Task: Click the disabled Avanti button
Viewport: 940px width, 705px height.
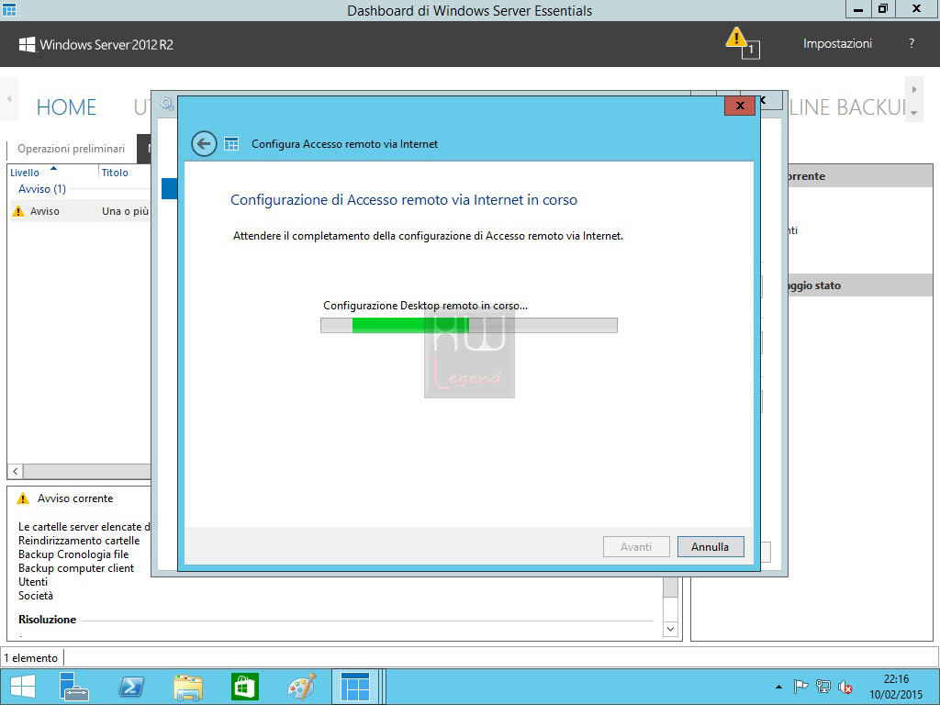Action: pos(636,547)
